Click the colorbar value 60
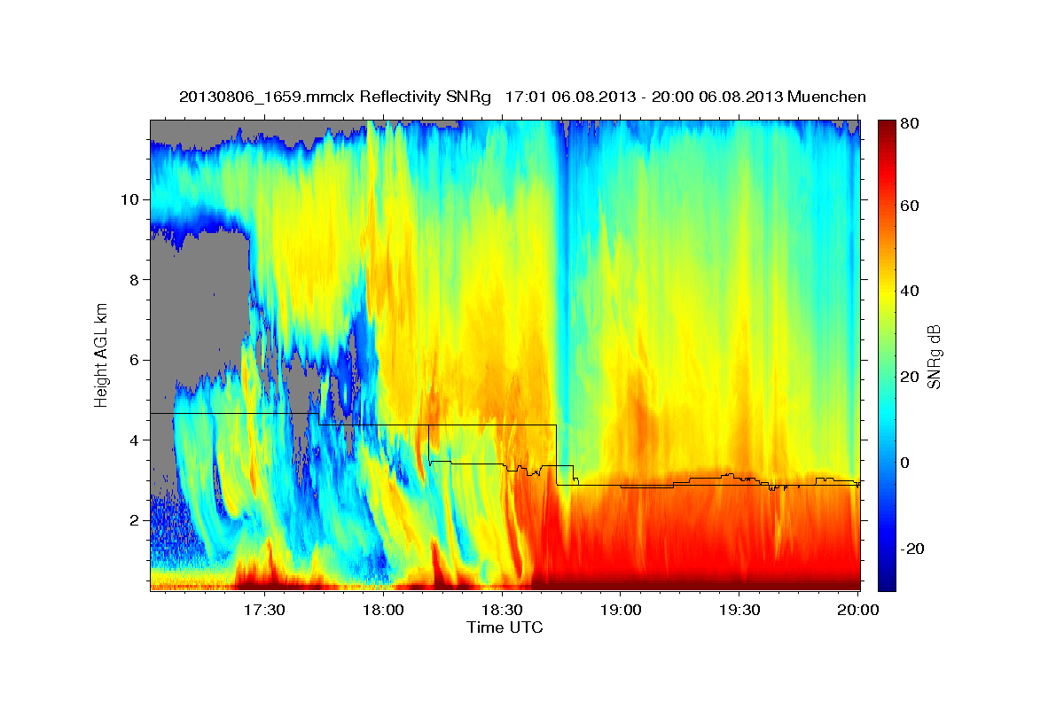Viewport: 1064px width, 709px height. (x=909, y=206)
